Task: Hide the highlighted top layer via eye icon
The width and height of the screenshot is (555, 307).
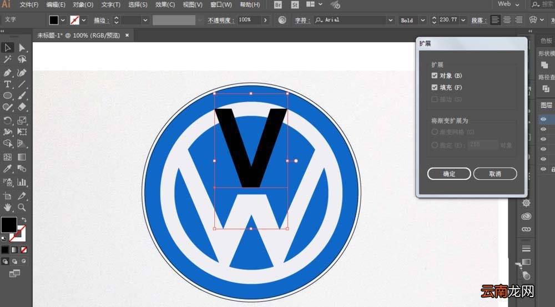Action: point(543,119)
